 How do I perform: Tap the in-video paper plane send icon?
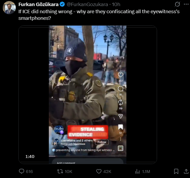pyautogui.click(x=120, y=116)
